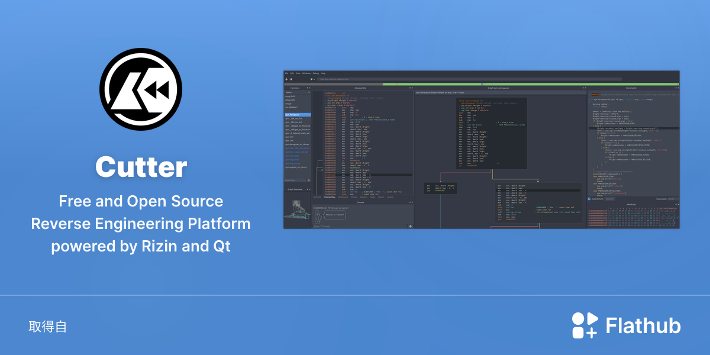This screenshot has width=710, height=355.
Task: Open the debug start options dropdown arrow
Action: pos(314,79)
